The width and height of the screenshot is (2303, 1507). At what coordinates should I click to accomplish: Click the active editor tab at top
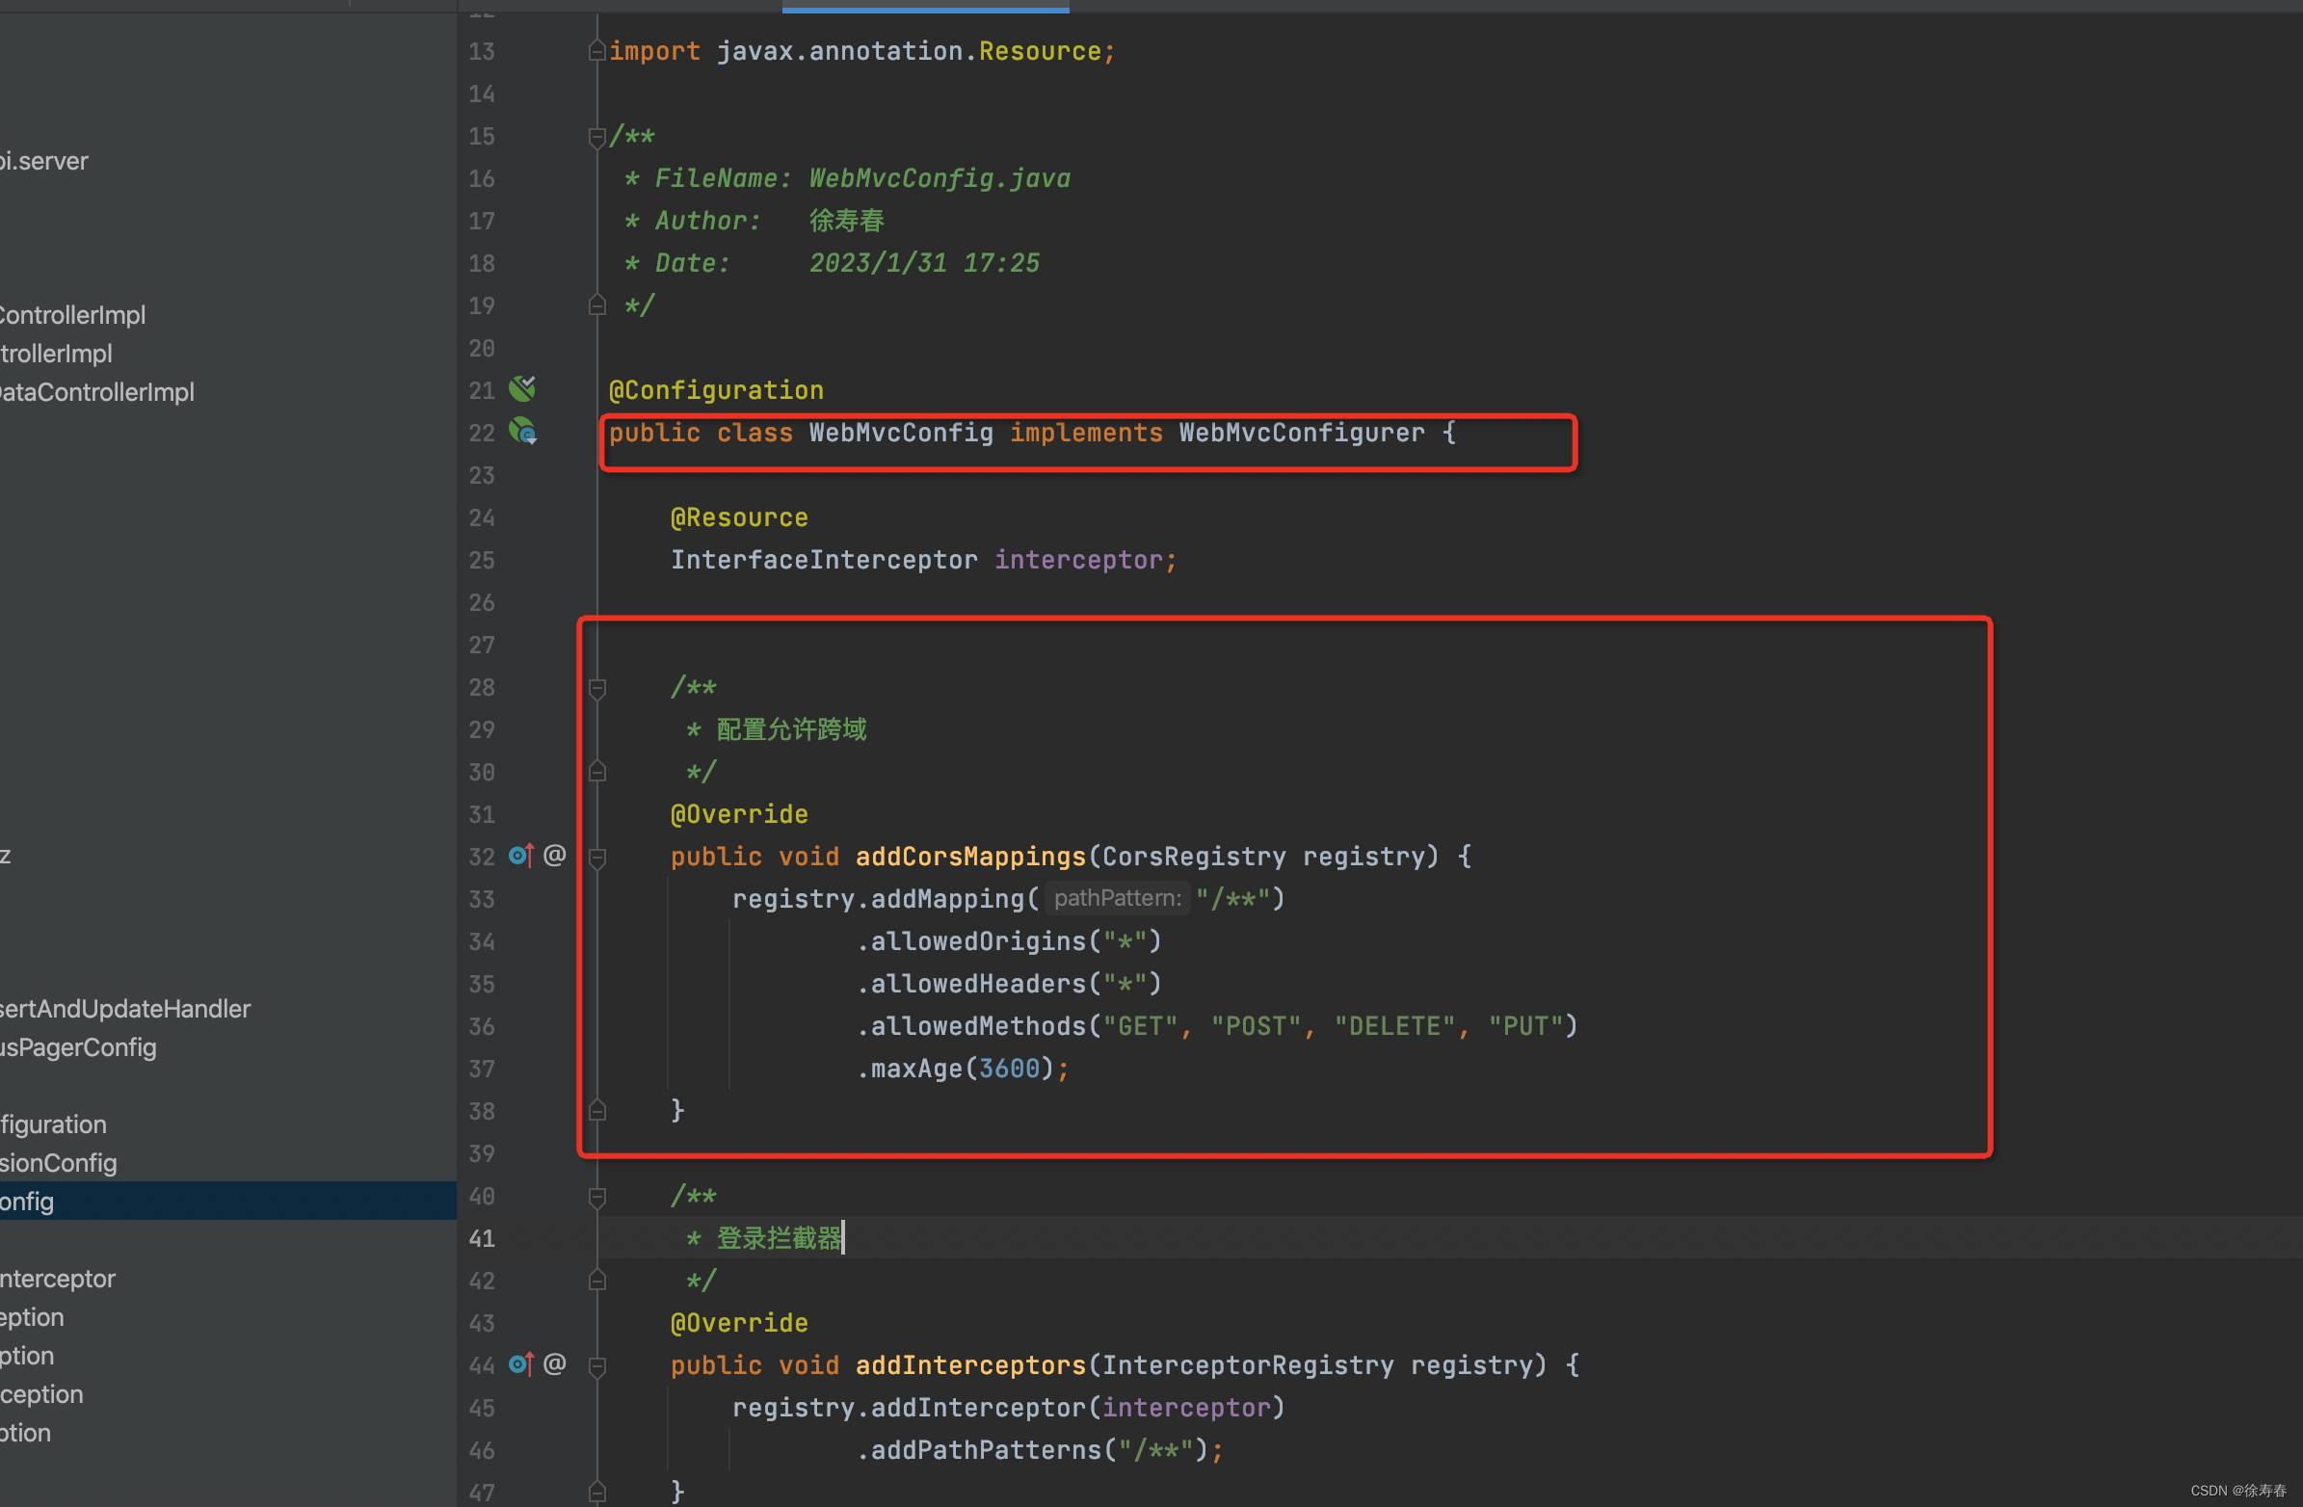pyautogui.click(x=925, y=6)
